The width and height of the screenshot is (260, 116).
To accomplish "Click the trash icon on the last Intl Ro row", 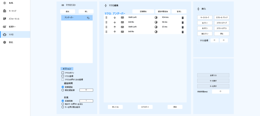I will (x=182, y=32).
